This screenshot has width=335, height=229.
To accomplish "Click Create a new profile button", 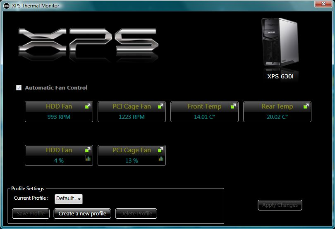I will click(82, 213).
